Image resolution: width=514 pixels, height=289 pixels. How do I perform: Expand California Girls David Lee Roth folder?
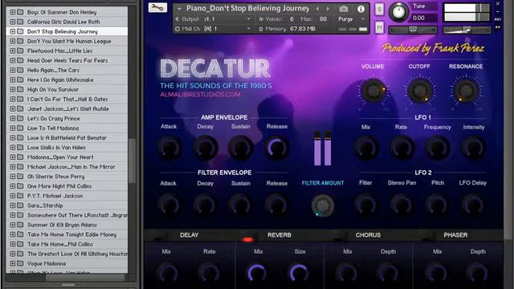coord(13,22)
